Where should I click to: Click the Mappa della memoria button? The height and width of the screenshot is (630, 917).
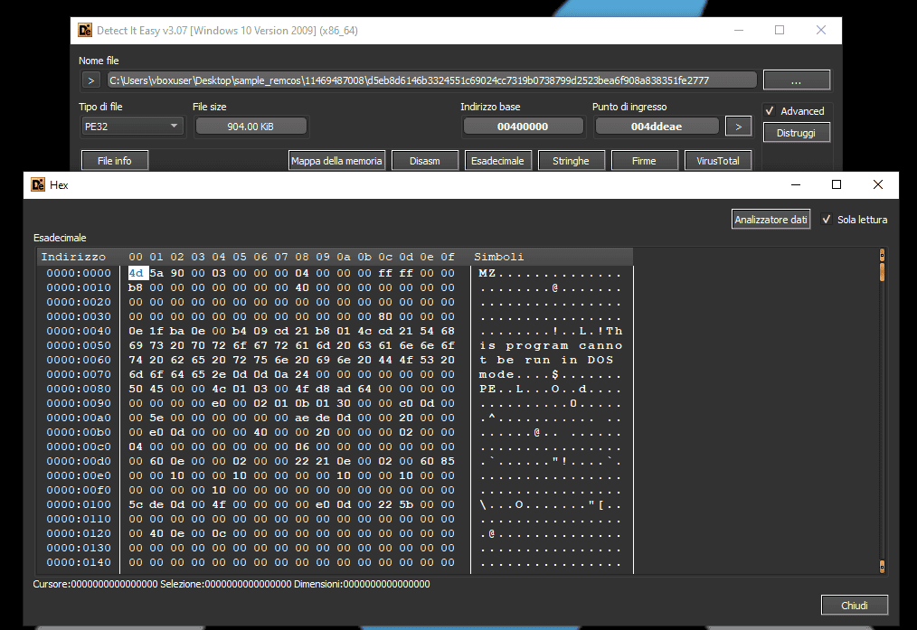click(337, 161)
